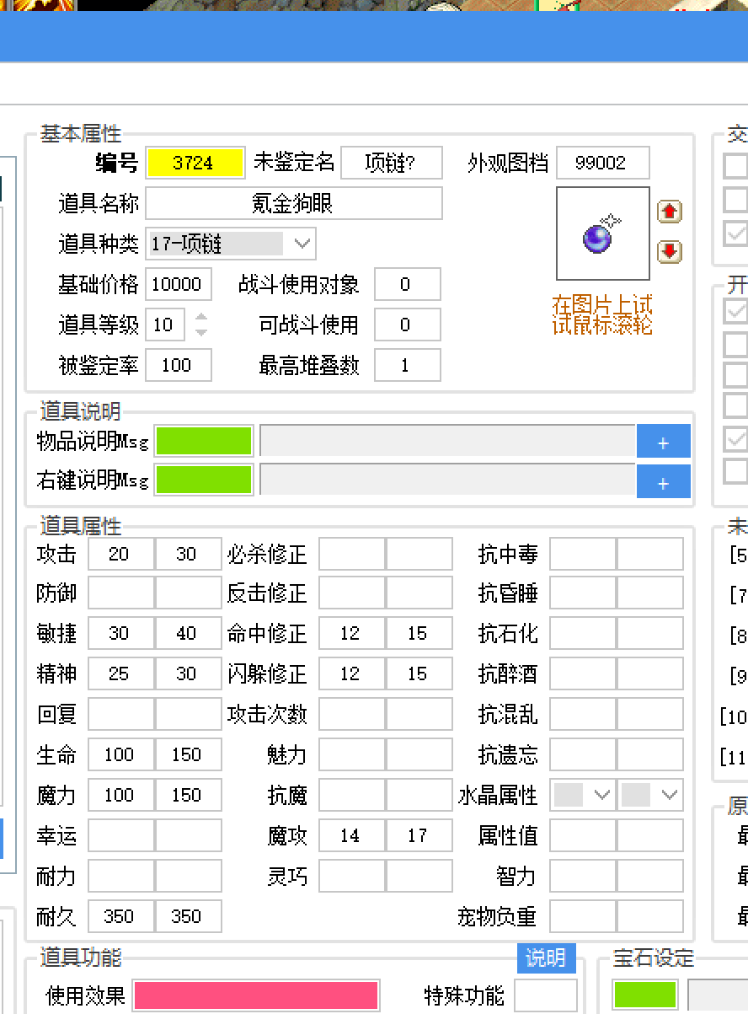Click the blue + next to 右键说明Msg
748x1014 pixels.
pos(664,481)
